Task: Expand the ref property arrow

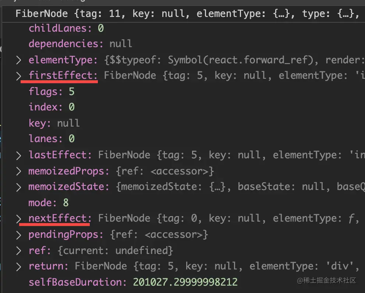Action: click(x=19, y=251)
